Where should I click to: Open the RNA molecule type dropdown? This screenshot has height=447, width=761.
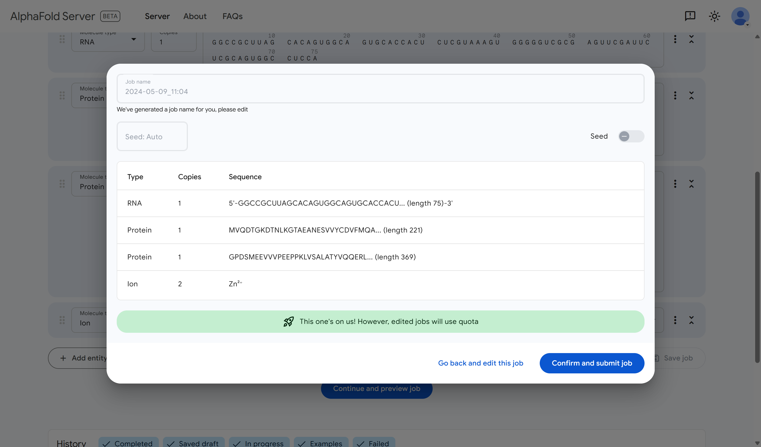108,41
